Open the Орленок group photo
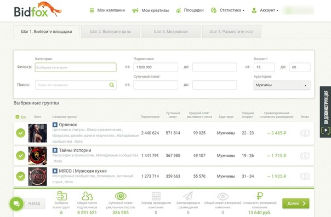The width and height of the screenshot is (331, 217). tap(38, 133)
